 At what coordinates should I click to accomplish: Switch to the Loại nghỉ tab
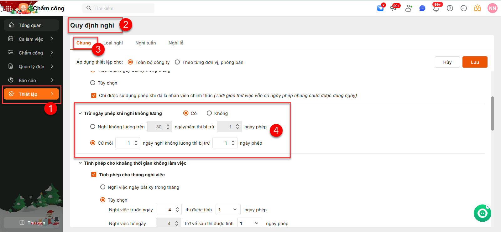tap(113, 43)
